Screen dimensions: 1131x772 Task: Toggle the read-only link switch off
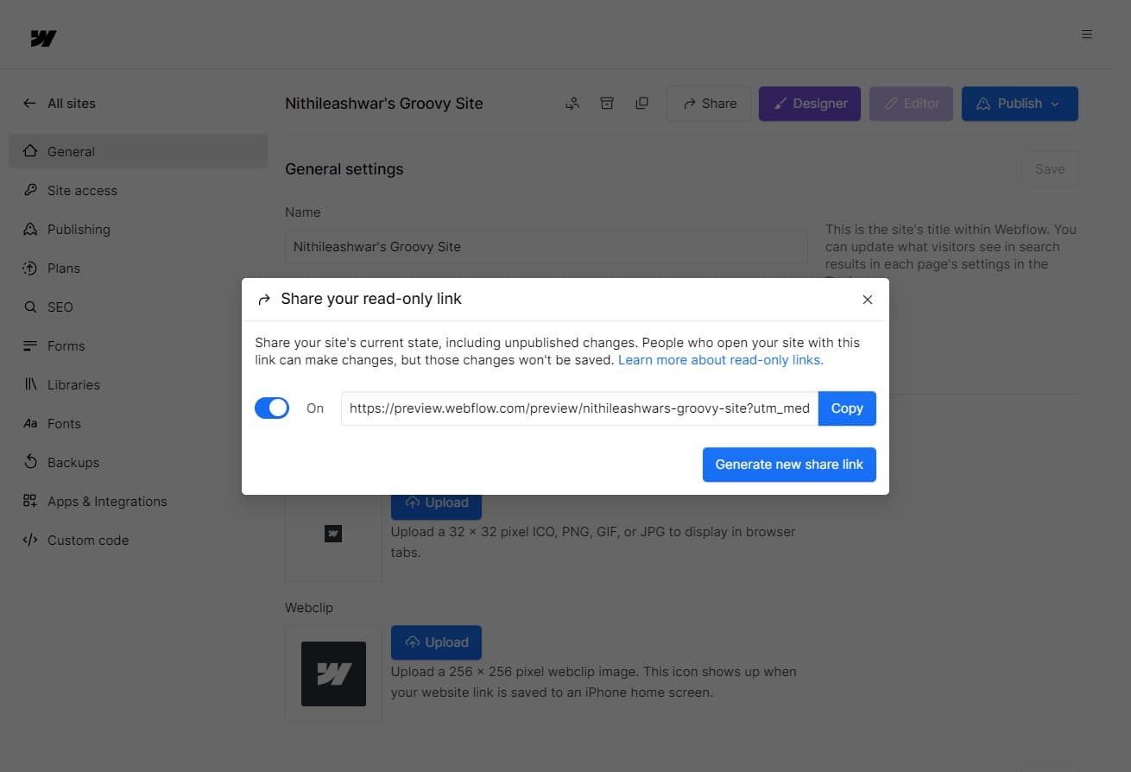click(x=272, y=408)
